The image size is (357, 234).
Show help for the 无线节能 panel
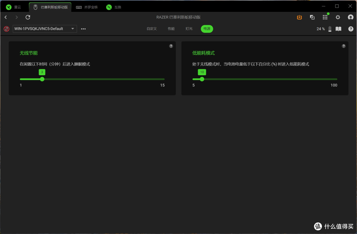coord(171,46)
